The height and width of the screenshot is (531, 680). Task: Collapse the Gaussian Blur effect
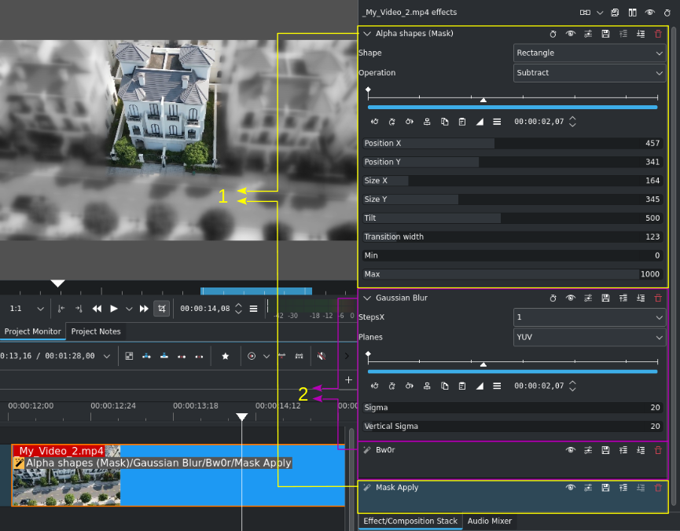coord(367,298)
